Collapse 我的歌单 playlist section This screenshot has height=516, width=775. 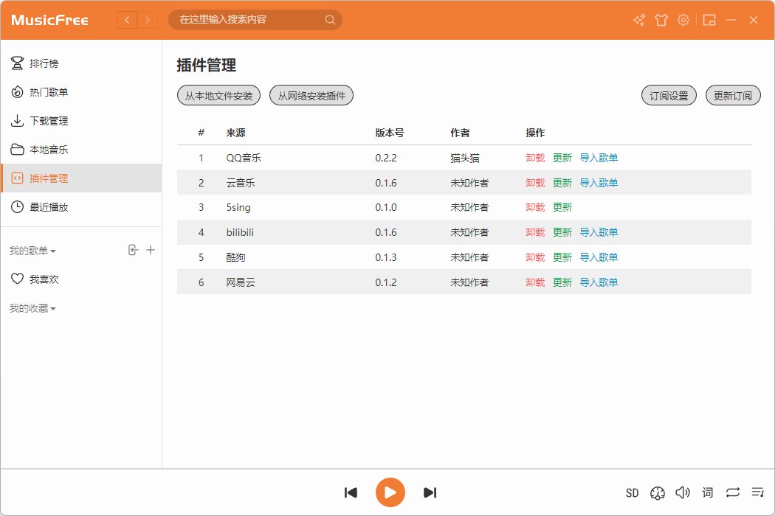(x=32, y=251)
